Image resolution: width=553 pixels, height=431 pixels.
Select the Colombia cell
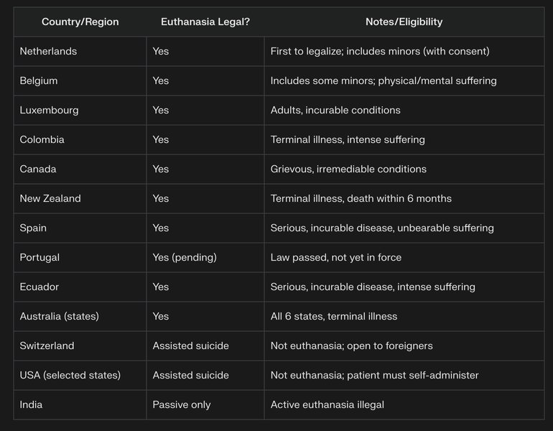pyautogui.click(x=42, y=139)
